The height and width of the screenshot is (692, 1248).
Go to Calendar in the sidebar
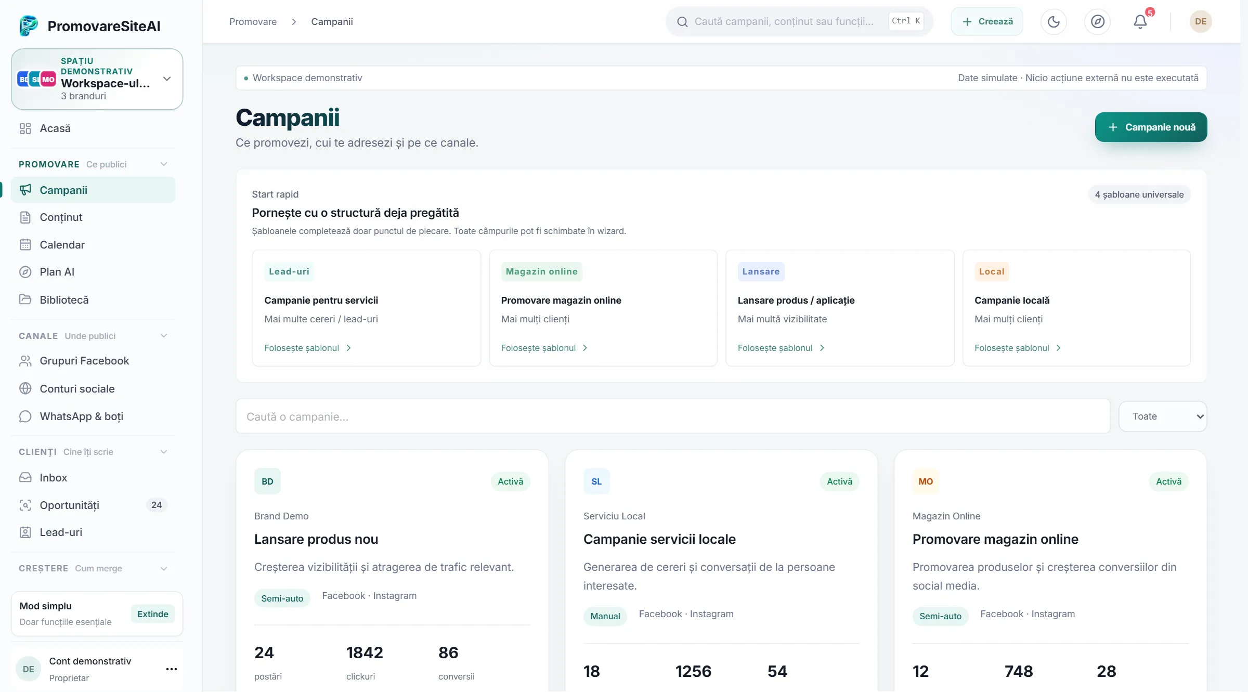pyautogui.click(x=93, y=245)
